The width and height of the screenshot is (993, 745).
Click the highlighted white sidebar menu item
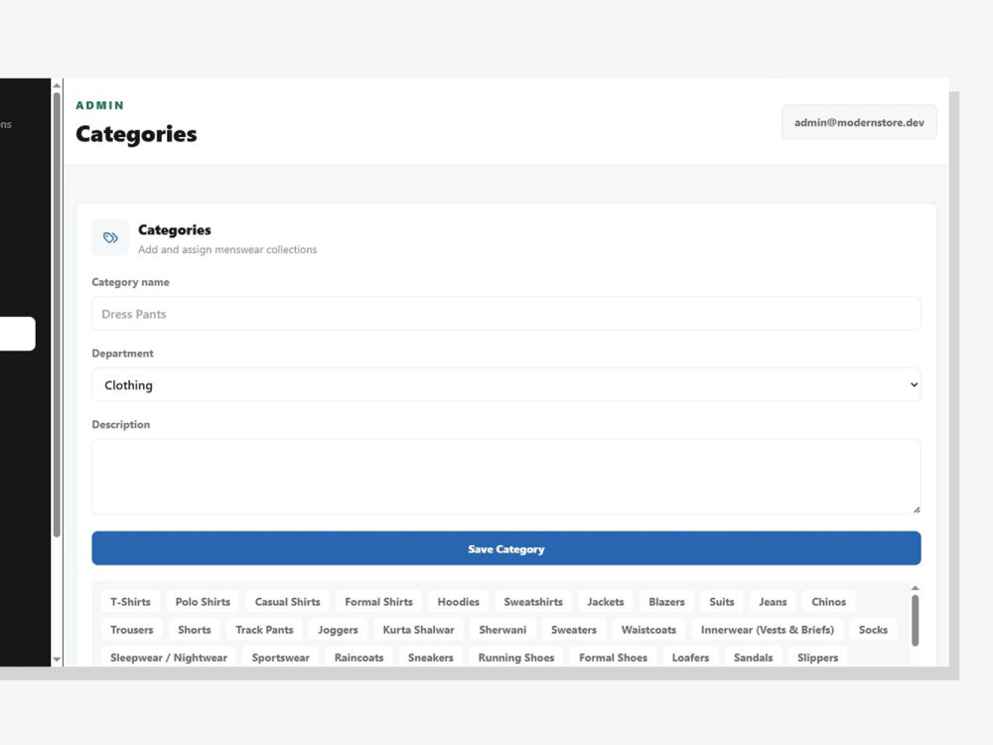pyautogui.click(x=17, y=334)
